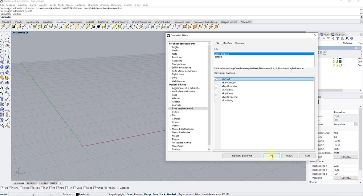Toggle the Punto osnap checkbox

pos(21,188)
